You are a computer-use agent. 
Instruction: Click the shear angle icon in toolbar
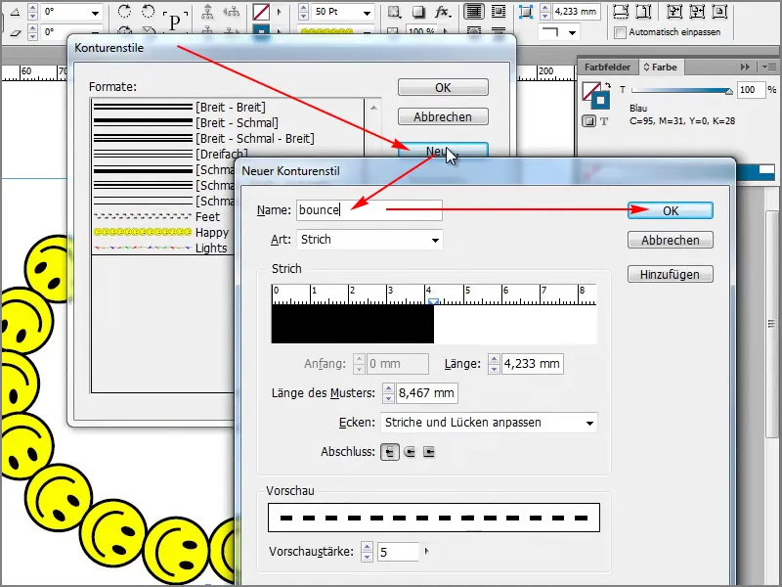tap(15, 32)
